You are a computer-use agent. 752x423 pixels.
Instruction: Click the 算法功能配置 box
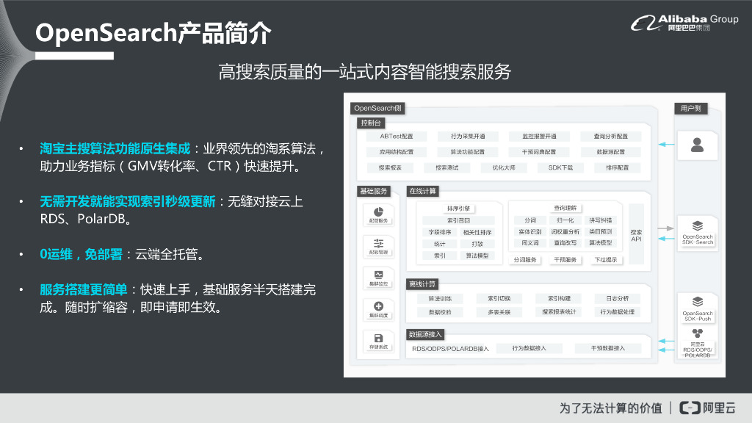click(x=468, y=152)
